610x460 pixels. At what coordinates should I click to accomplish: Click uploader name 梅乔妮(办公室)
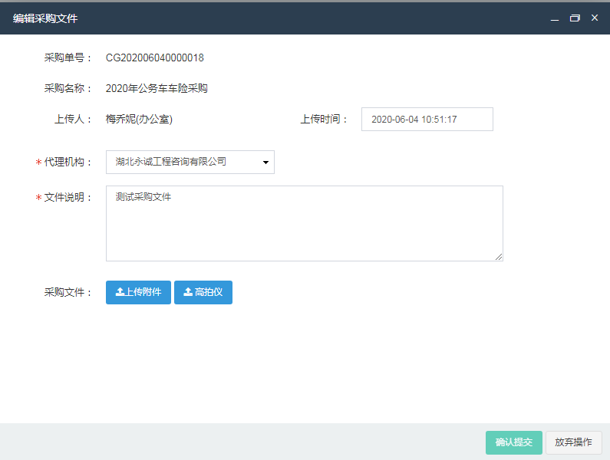139,119
